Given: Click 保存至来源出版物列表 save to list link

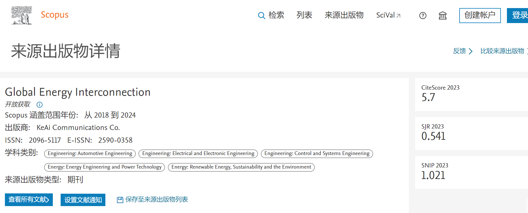Looking at the screenshot, I should pos(157,199).
